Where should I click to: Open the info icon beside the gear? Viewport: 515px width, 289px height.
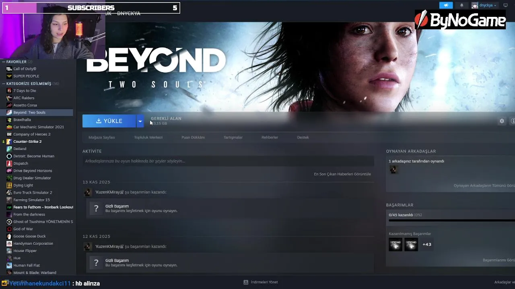[x=513, y=121]
